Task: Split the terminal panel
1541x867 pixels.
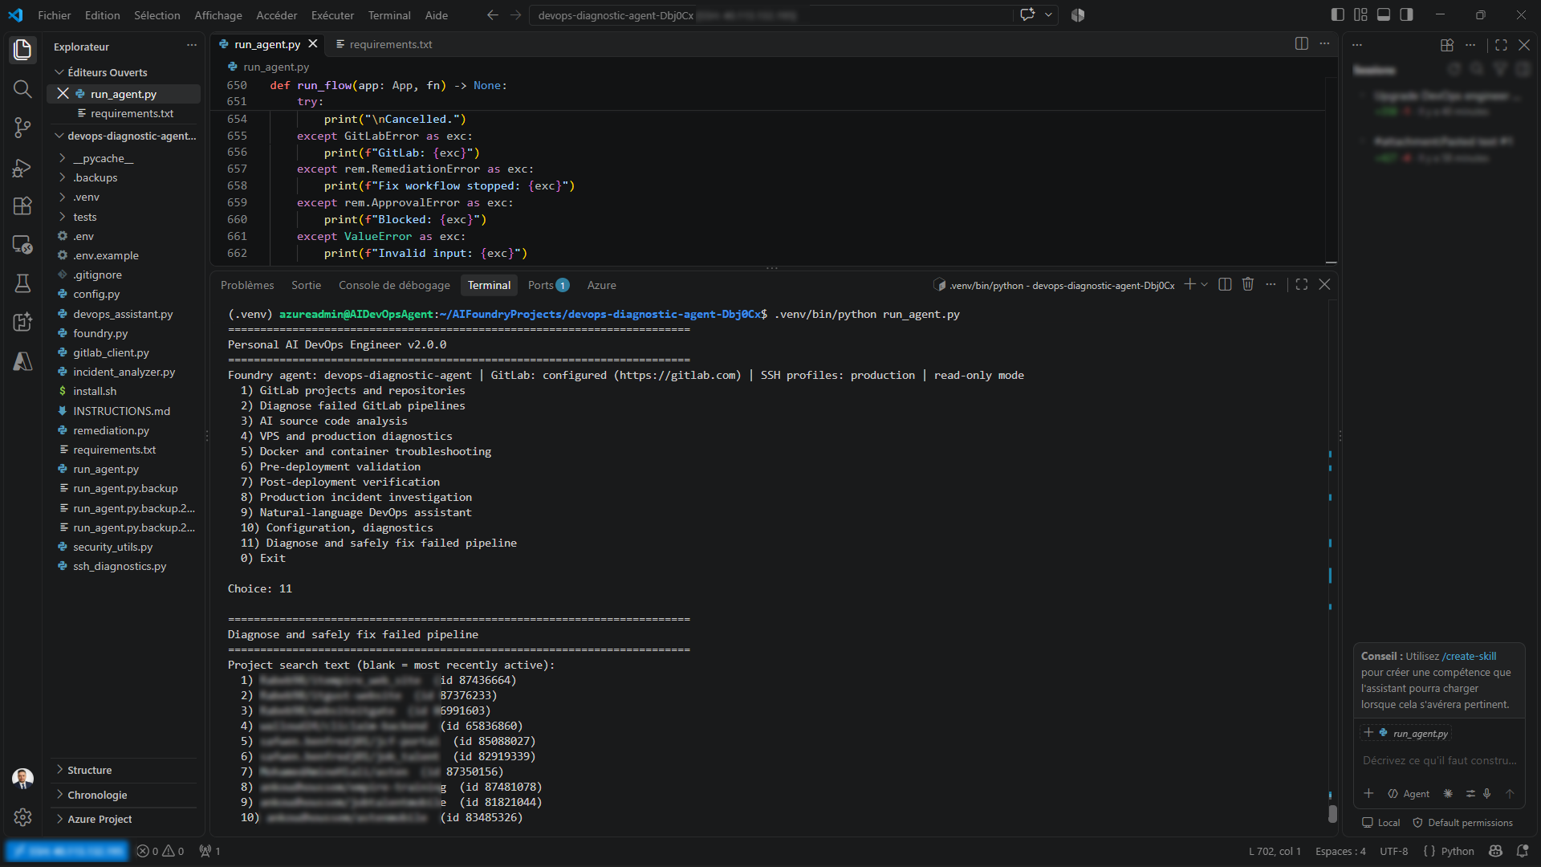Action: point(1225,284)
